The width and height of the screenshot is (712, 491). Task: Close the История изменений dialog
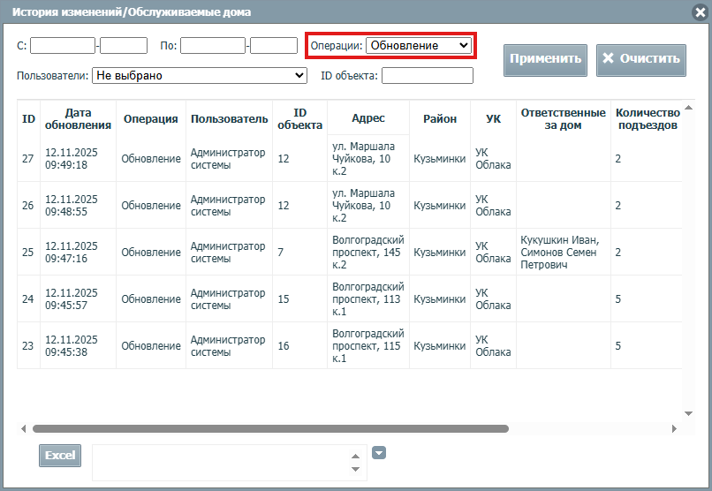pyautogui.click(x=700, y=12)
